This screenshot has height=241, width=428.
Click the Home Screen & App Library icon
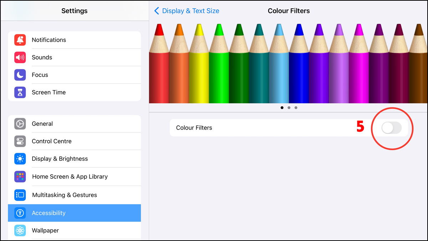click(20, 177)
